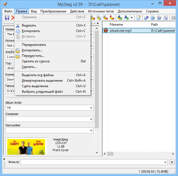Open the Преобразования menu
Viewport: 178px width, 176px height.
tap(53, 11)
